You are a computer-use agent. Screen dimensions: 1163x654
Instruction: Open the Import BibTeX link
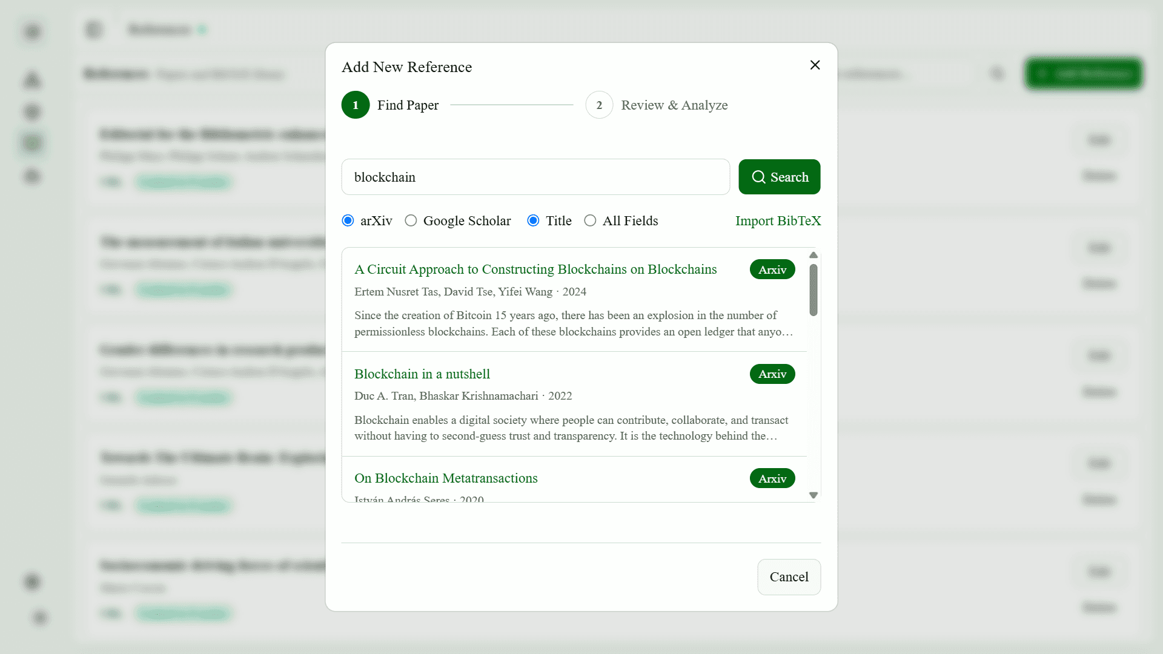[x=778, y=220]
